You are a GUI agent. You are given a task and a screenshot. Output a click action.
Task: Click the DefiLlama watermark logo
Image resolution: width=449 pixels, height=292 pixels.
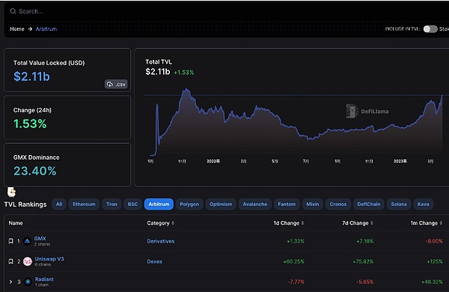click(x=352, y=111)
